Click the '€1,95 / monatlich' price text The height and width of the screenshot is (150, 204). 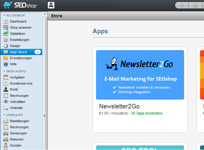(113, 113)
